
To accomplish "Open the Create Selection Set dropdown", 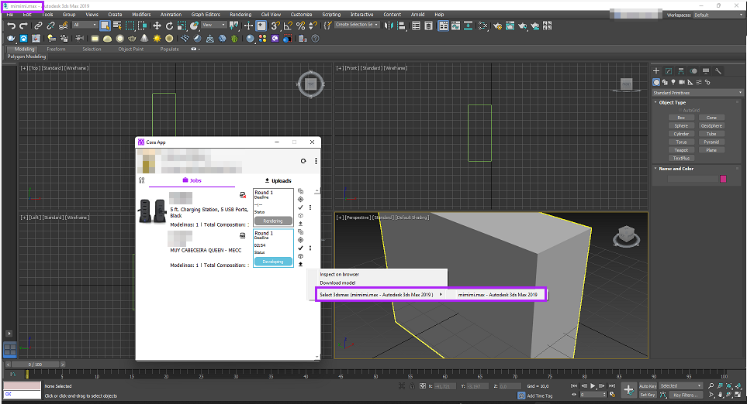I will pos(357,25).
